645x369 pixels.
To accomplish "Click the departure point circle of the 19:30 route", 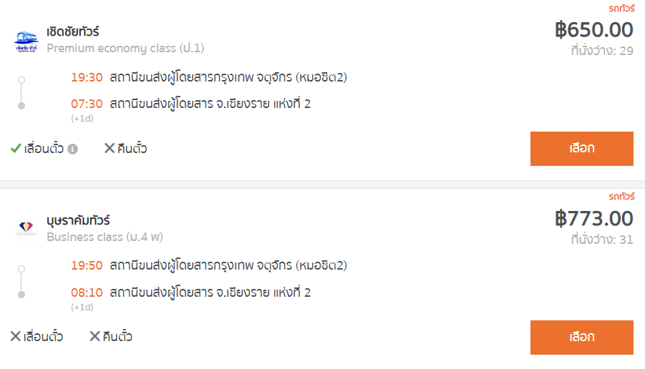I will (x=21, y=80).
